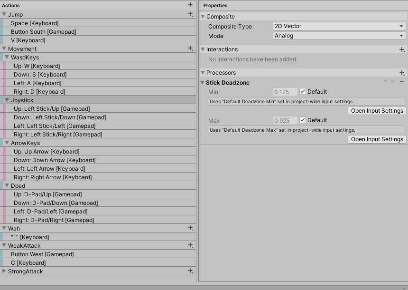Select the Space [Keyboard] binding
Image resolution: width=408 pixels, height=290 pixels.
98,23
